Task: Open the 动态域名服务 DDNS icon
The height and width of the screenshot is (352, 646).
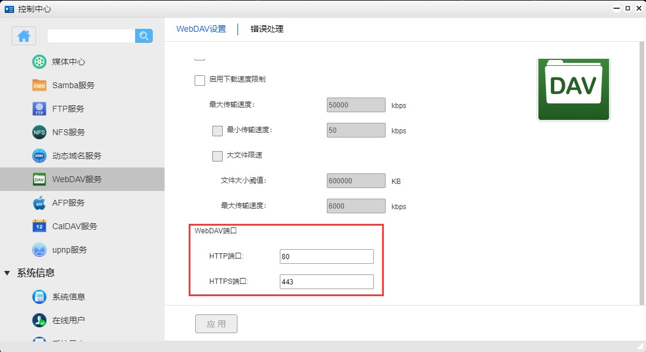Action: pos(39,156)
